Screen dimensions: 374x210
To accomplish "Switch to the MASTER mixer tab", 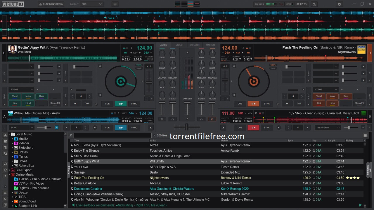I will point(210,45).
